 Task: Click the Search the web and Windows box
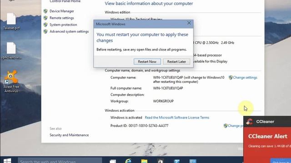point(60,160)
